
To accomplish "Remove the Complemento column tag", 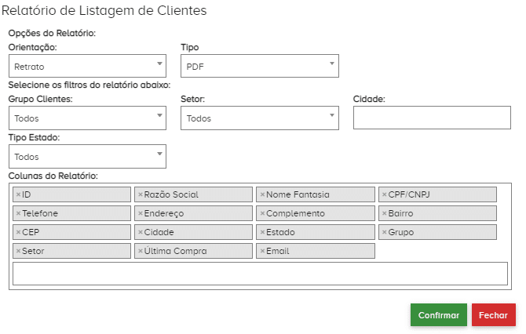I will [x=262, y=213].
